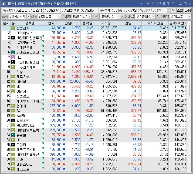Open the 가격 1천원이상 dropdown
The height and width of the screenshot is (174, 193).
coord(119,16)
